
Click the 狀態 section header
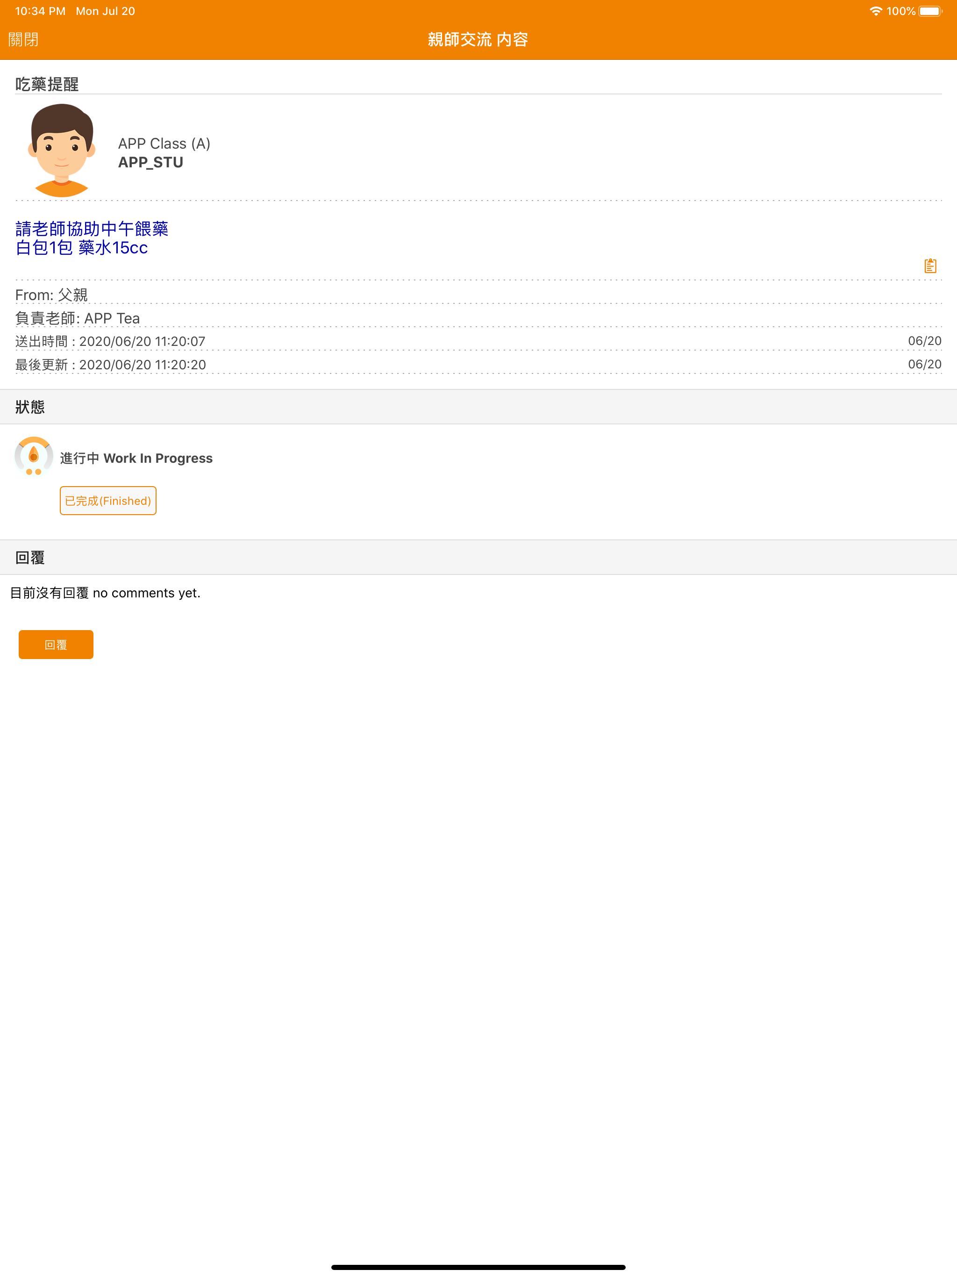[x=478, y=407]
